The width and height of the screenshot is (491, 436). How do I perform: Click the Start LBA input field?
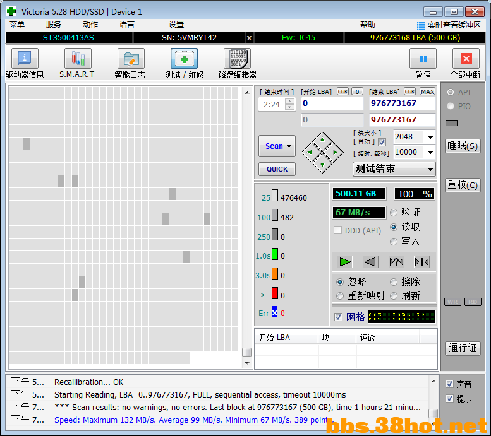[x=332, y=103]
